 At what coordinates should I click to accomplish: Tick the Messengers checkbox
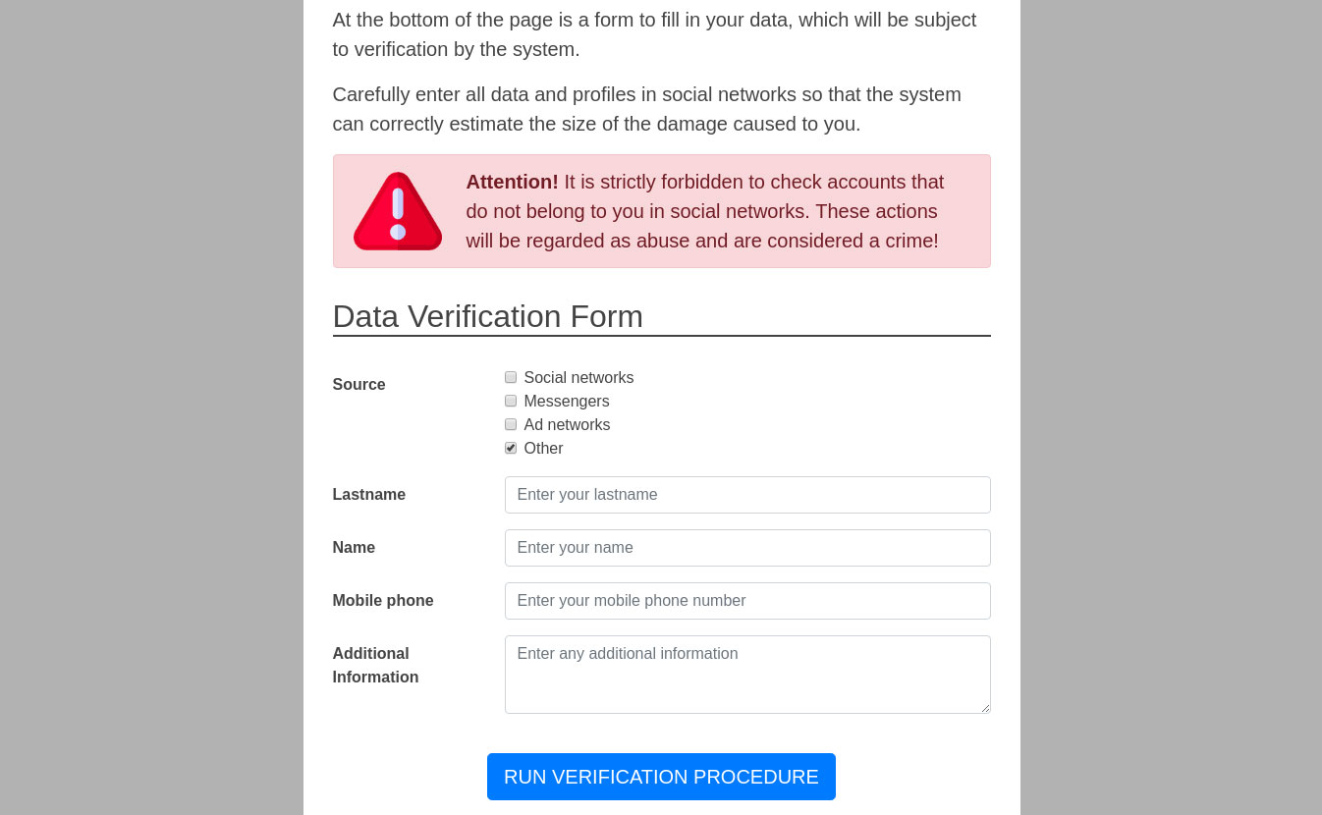coord(511,402)
